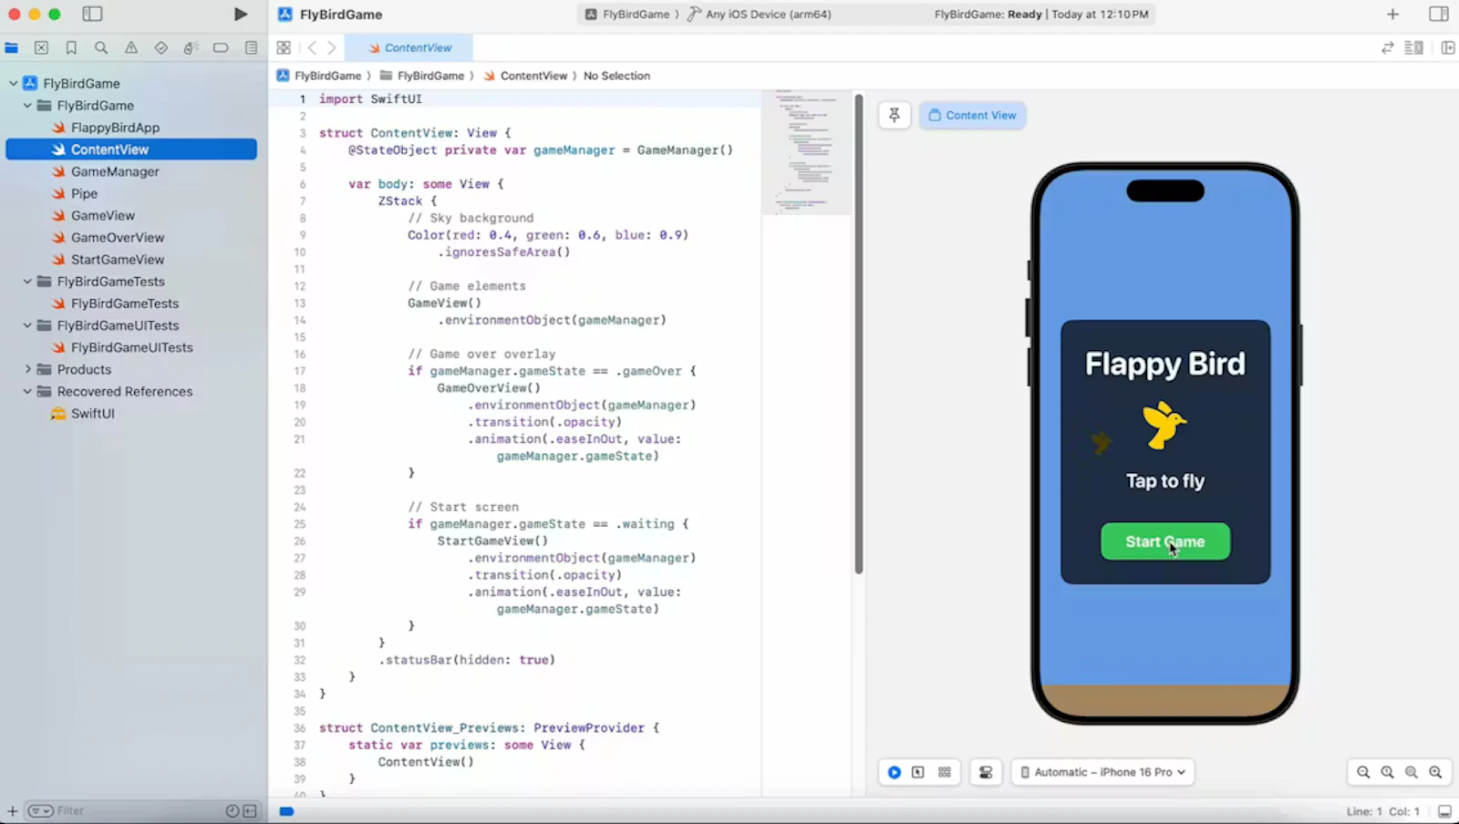
Task: Show the Issue navigator
Action: 131,47
